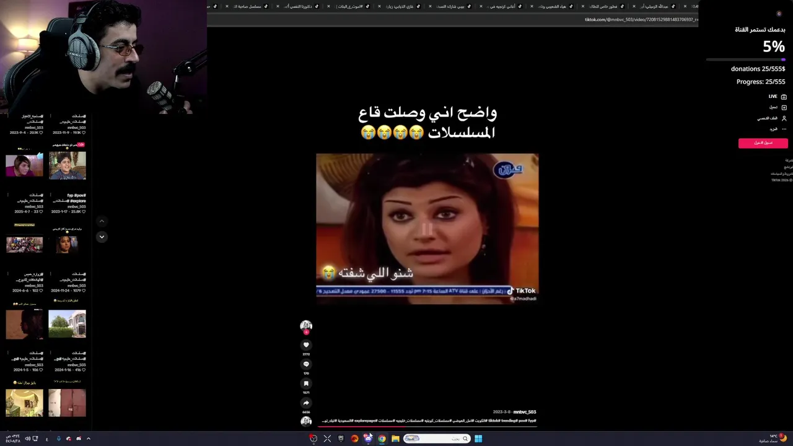The height and width of the screenshot is (446, 793).
Task: Click the pink login button
Action: coord(763,143)
